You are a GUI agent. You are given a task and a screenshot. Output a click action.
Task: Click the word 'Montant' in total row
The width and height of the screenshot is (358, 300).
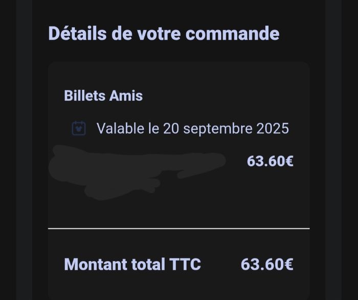96,264
